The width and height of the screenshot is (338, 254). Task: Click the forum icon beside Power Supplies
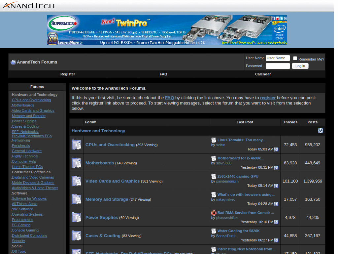(76, 217)
